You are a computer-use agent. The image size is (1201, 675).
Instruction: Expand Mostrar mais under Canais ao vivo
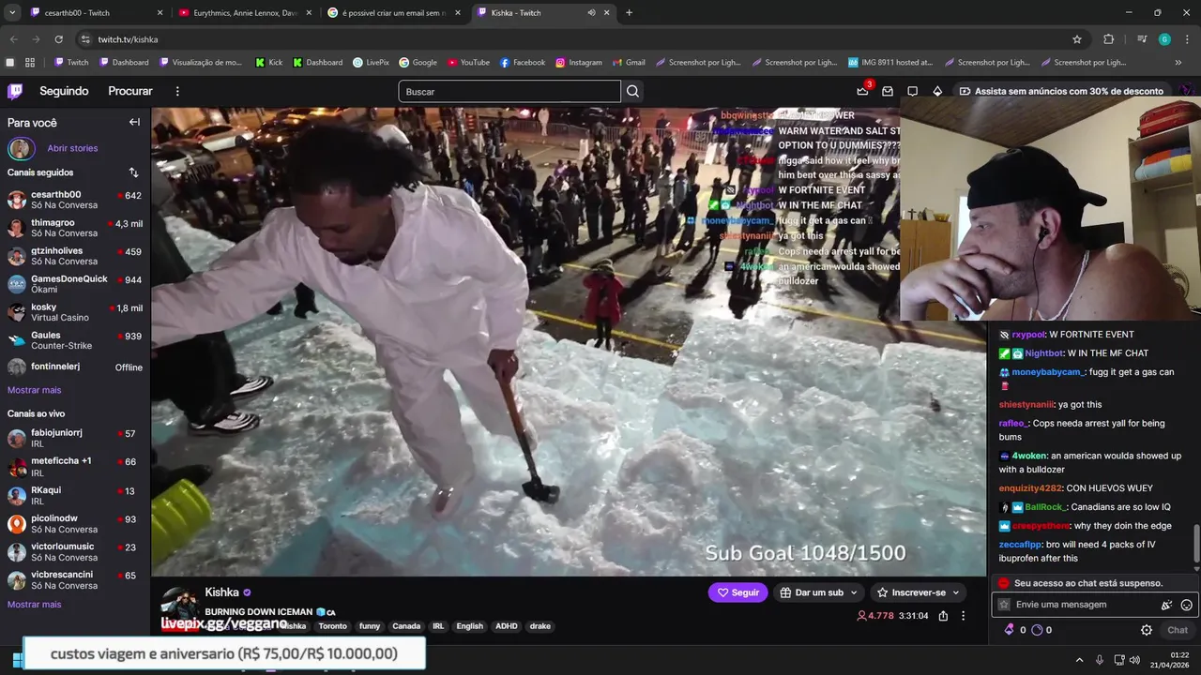coord(34,605)
